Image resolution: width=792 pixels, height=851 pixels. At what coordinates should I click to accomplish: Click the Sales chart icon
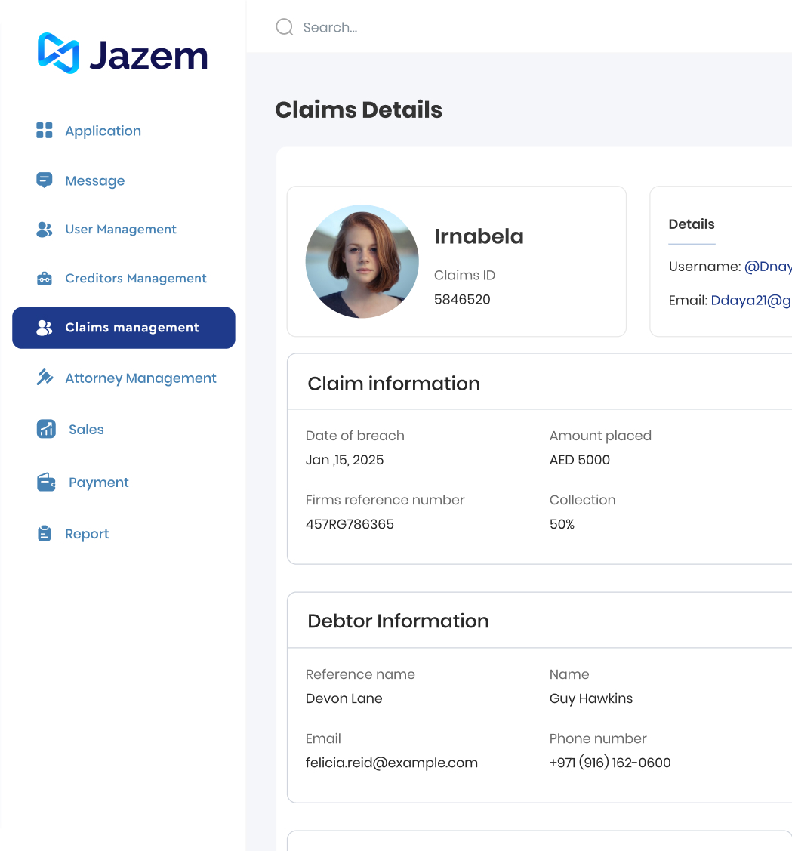pos(46,429)
